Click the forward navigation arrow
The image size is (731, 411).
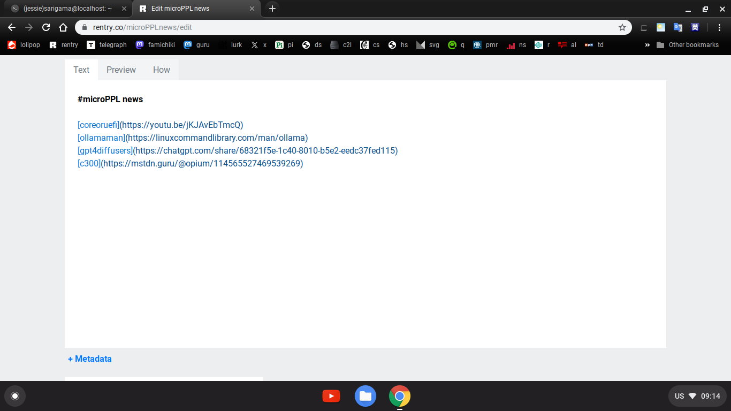(29, 27)
